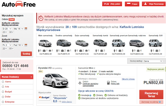Viewport: 166px width, 106px height.
Task: Check the Alamo supplier checkbox
Action: [x=3, y=82]
